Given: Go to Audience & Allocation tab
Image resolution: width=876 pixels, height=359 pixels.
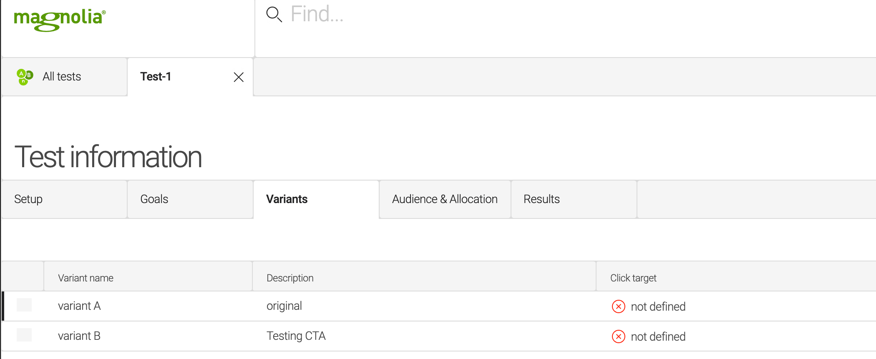Looking at the screenshot, I should (445, 199).
